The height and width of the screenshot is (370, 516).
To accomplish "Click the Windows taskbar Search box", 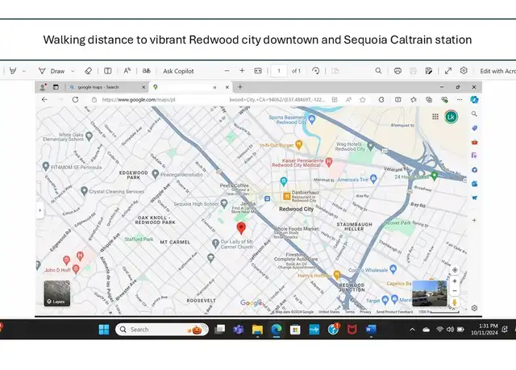I will click(162, 329).
